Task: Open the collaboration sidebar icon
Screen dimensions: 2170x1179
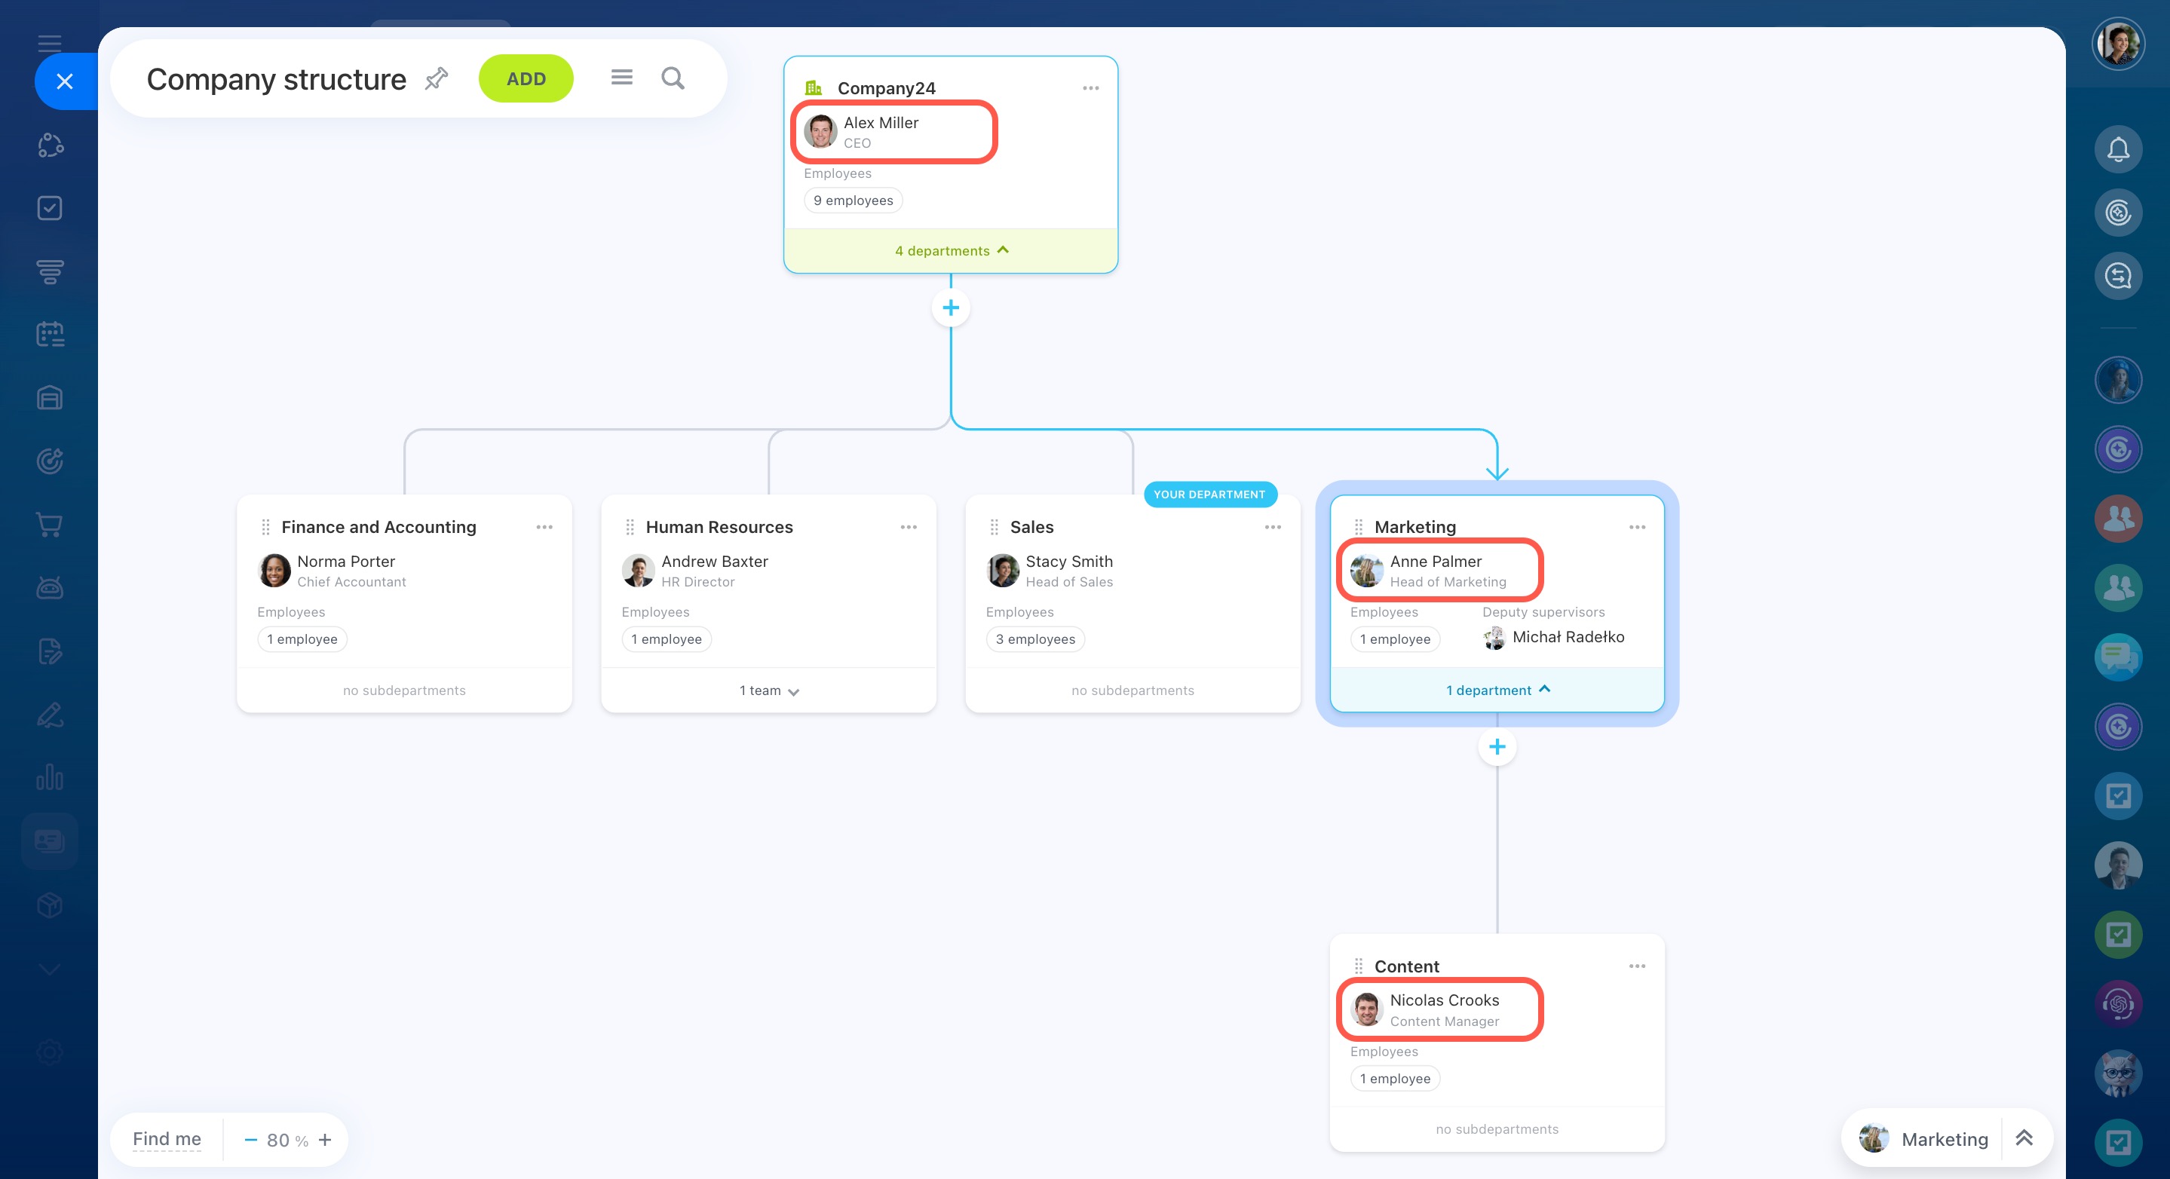Action: point(50,145)
